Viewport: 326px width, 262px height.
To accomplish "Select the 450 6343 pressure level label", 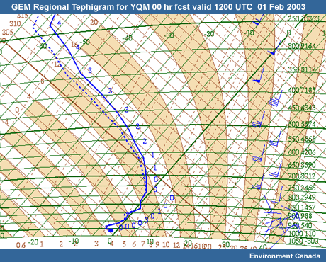I will click(302, 108).
